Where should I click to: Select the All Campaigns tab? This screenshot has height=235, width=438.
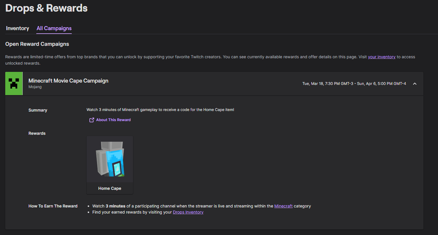54,28
